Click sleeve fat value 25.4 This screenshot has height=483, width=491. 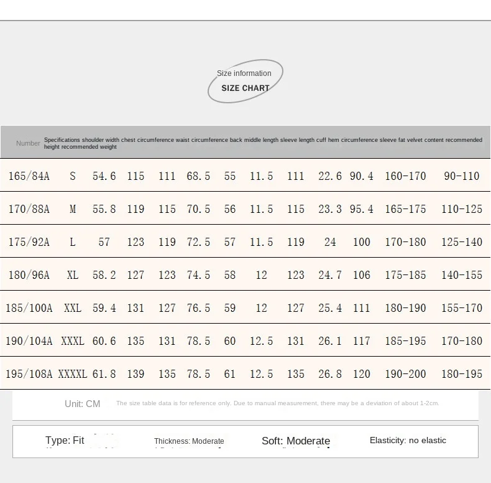click(x=330, y=308)
